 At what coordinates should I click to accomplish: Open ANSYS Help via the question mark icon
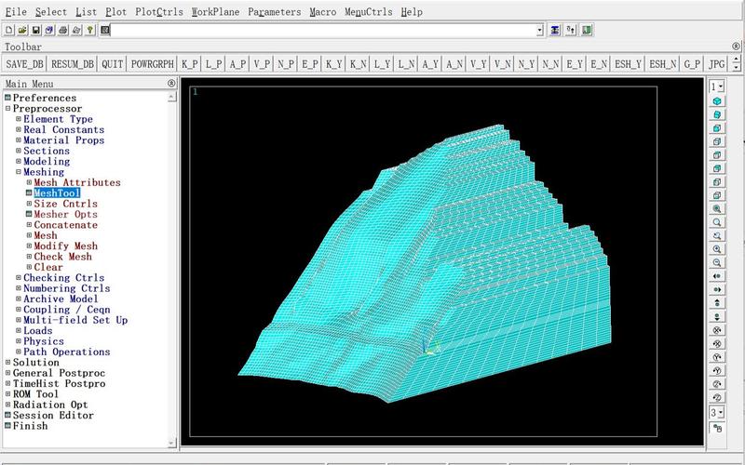90,30
